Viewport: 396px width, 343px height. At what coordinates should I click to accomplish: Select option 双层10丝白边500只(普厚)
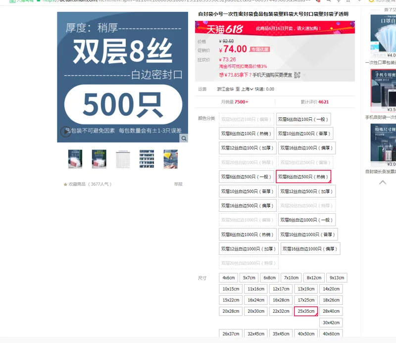point(247,192)
